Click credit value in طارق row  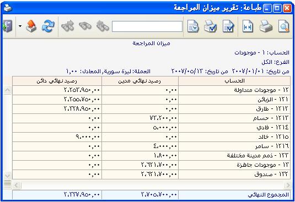82,109
